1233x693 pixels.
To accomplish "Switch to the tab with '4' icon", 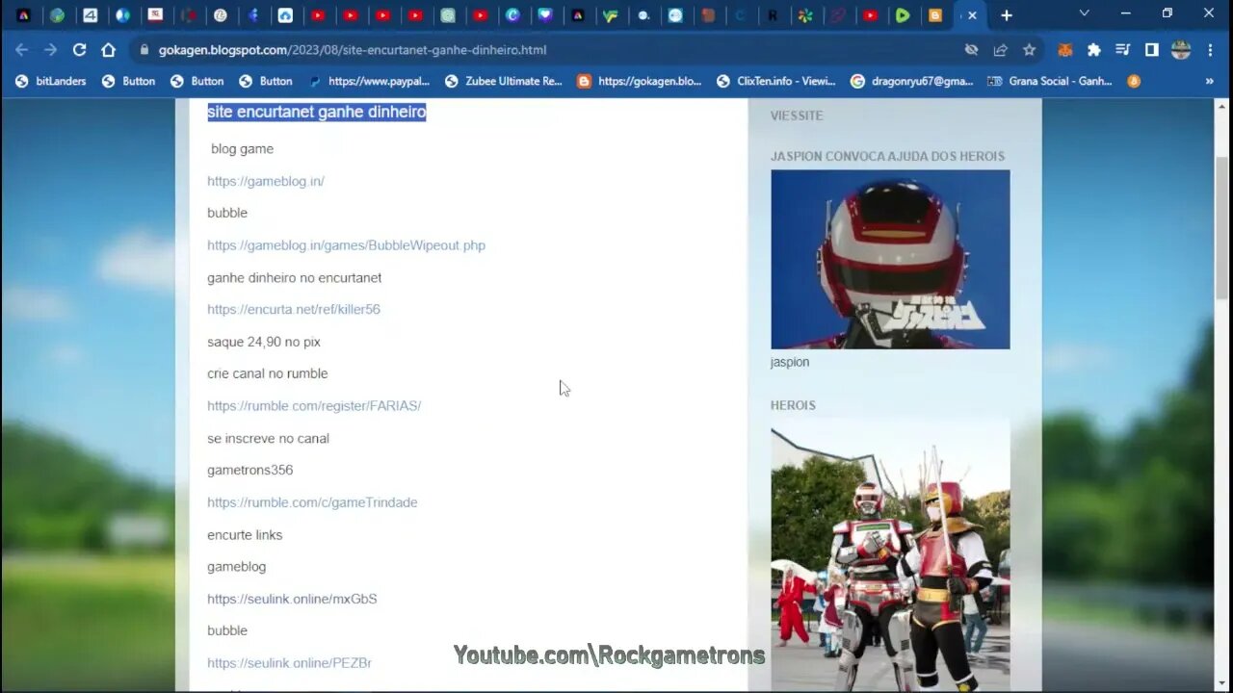I will point(90,15).
